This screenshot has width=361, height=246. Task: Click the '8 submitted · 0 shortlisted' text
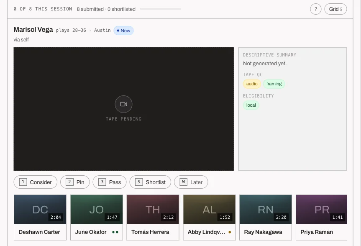pyautogui.click(x=106, y=9)
